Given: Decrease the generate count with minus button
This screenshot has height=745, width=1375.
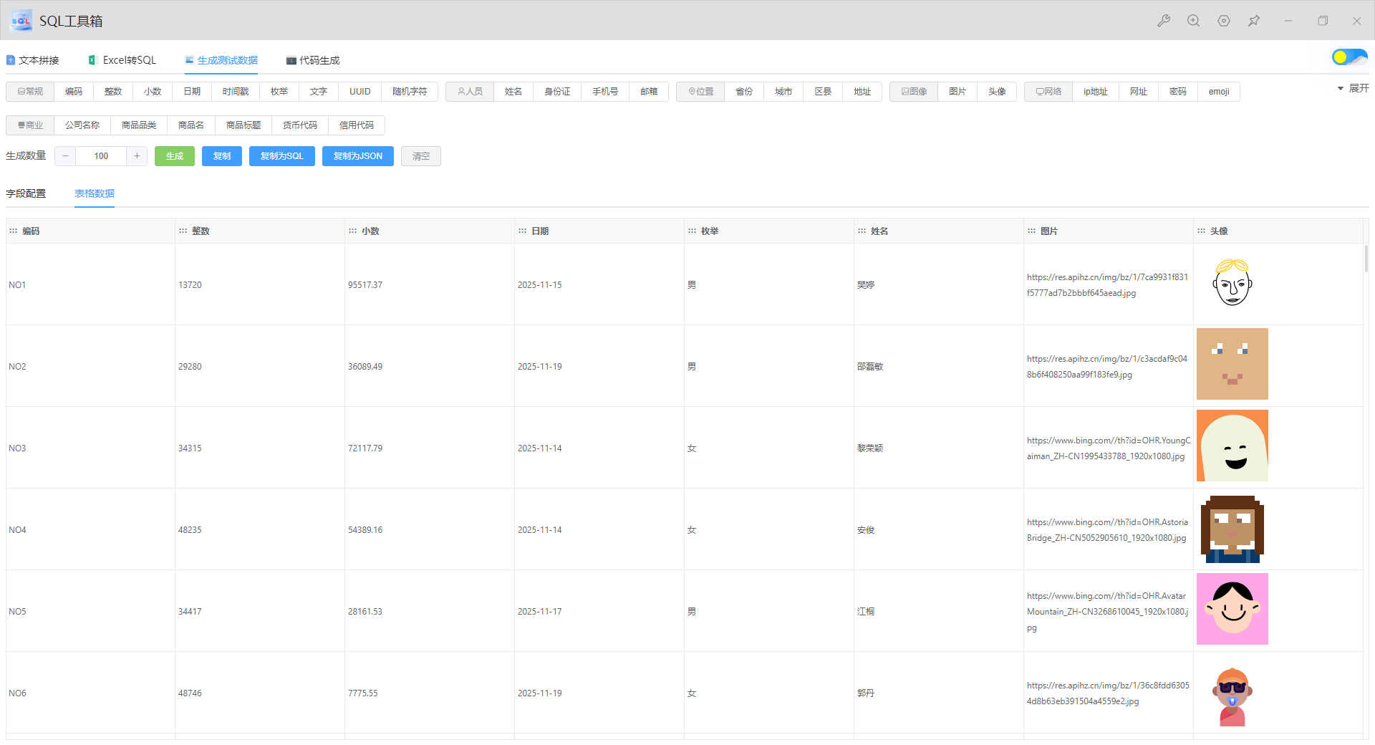Looking at the screenshot, I should point(65,156).
